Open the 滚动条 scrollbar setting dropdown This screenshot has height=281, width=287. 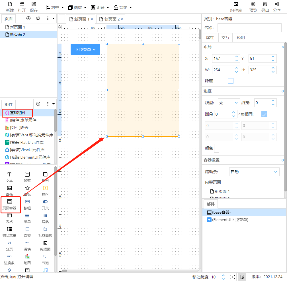pyautogui.click(x=254, y=172)
